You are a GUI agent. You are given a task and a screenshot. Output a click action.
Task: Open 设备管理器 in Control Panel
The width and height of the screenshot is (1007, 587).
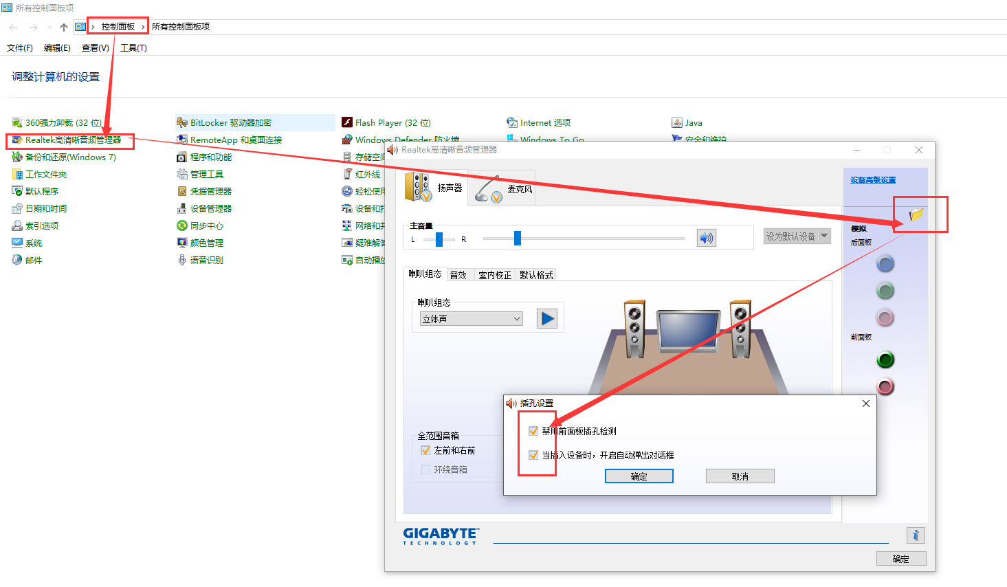(x=204, y=209)
